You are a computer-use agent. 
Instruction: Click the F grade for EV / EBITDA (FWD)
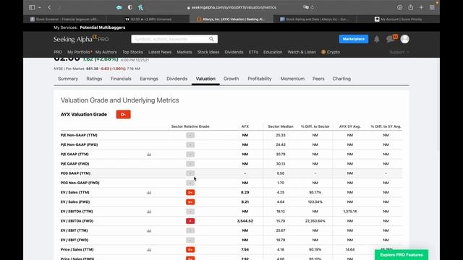click(x=190, y=221)
